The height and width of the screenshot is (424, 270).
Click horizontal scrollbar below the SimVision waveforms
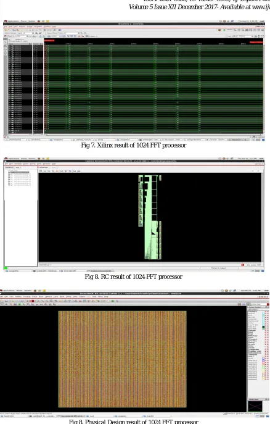coord(154,135)
